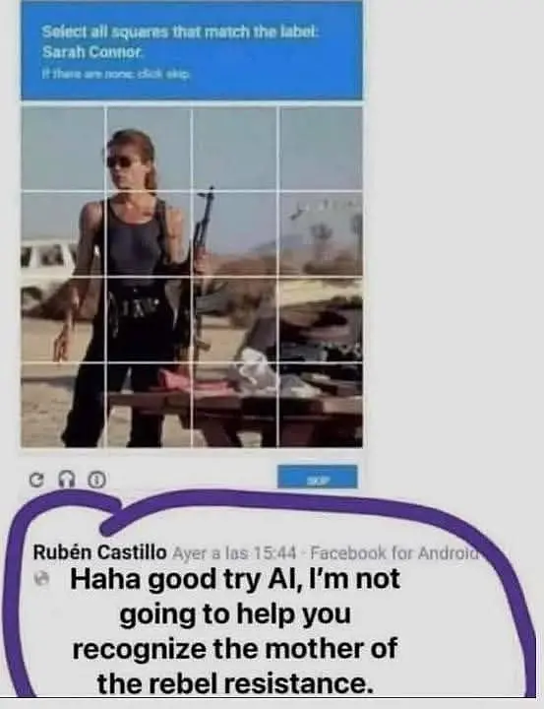This screenshot has width=544, height=709.
Task: Select the tile with legs and red cloth
Action: 149,405
